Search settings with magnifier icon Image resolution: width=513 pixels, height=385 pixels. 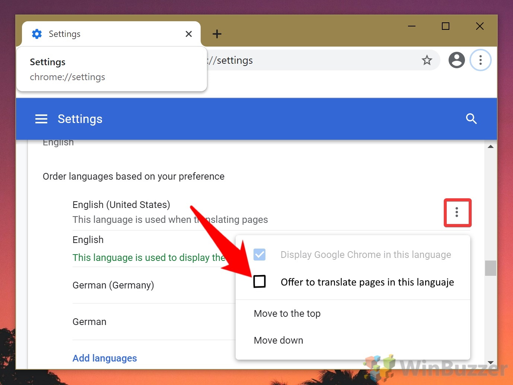click(471, 119)
